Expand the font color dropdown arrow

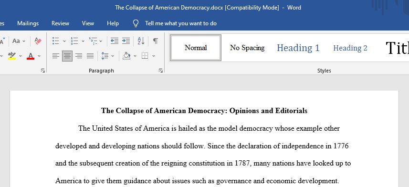(x=39, y=56)
